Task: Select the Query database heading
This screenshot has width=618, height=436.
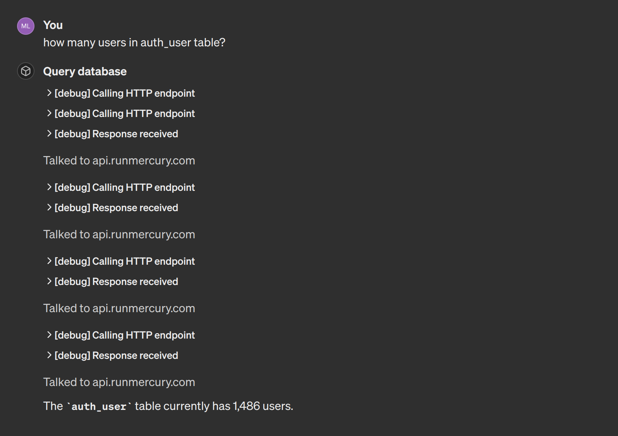Action: (85, 71)
